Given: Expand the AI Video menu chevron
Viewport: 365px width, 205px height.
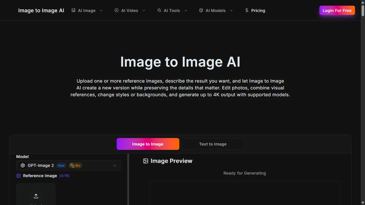Looking at the screenshot, I should click(x=144, y=11).
